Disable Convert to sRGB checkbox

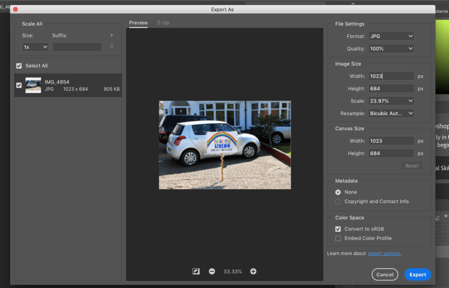pos(338,229)
